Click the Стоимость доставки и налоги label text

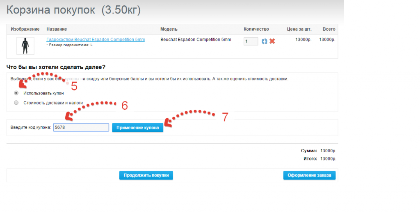click(53, 103)
